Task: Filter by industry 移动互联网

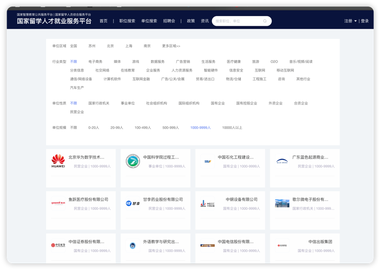Action: tap(285, 71)
